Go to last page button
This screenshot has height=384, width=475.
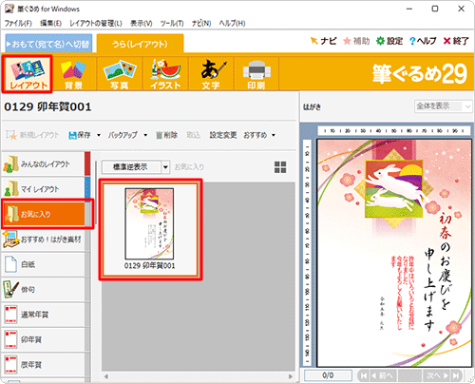tap(456, 375)
